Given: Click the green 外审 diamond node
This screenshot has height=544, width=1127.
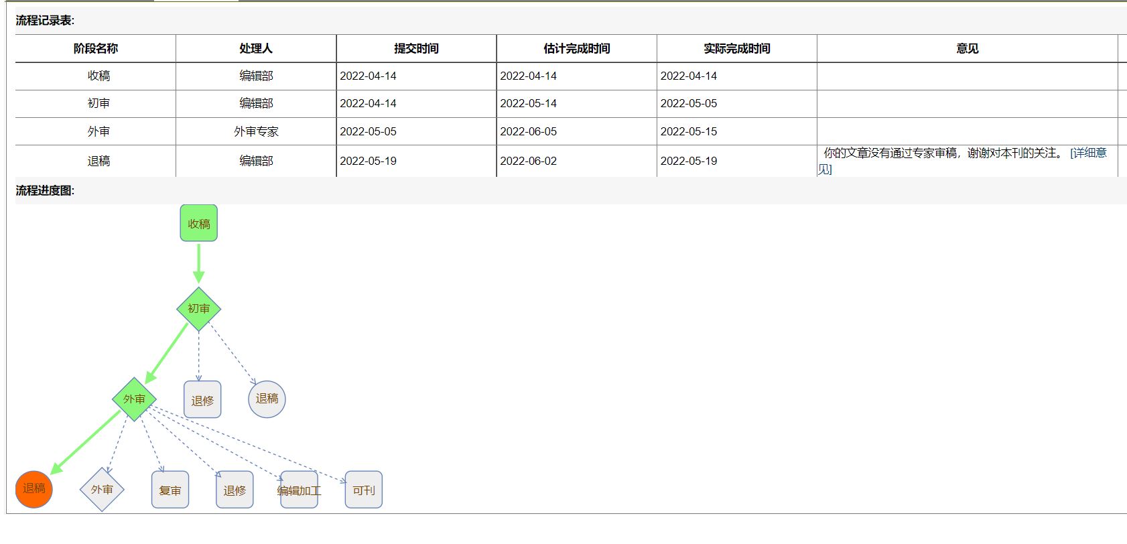Looking at the screenshot, I should coord(134,399).
